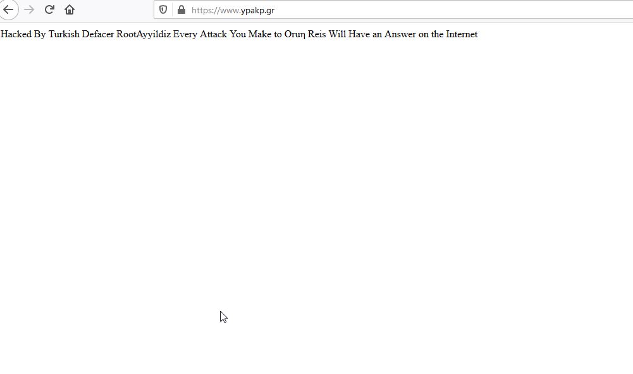
Task: Click the word 'Defacer' in the message
Action: coord(98,34)
